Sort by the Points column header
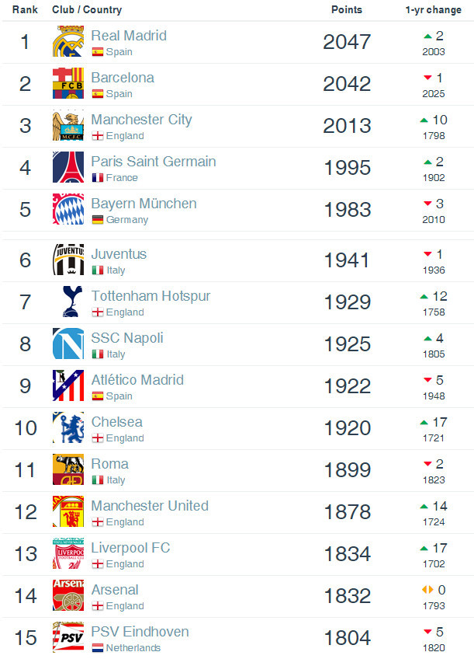The height and width of the screenshot is (659, 474). pyautogui.click(x=347, y=9)
